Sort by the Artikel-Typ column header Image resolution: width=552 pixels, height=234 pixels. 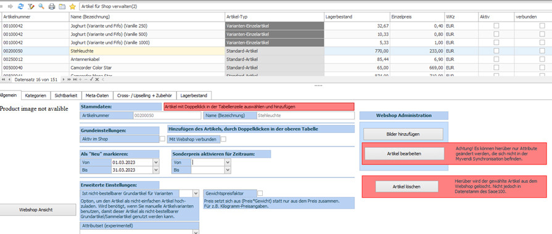(x=274, y=17)
